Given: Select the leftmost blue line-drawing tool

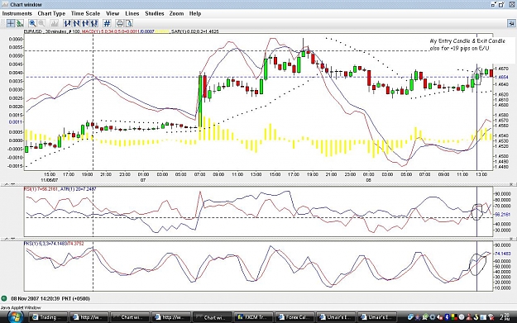Looking at the screenshot, I should [x=67, y=23].
